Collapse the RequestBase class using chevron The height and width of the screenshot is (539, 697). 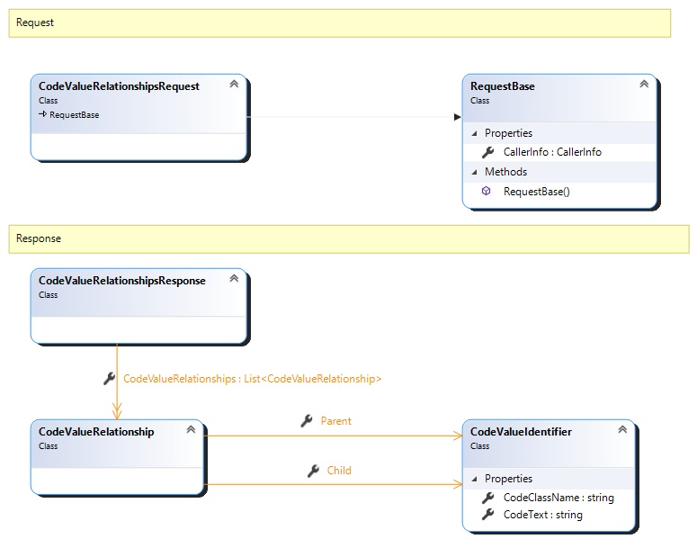pyautogui.click(x=644, y=84)
